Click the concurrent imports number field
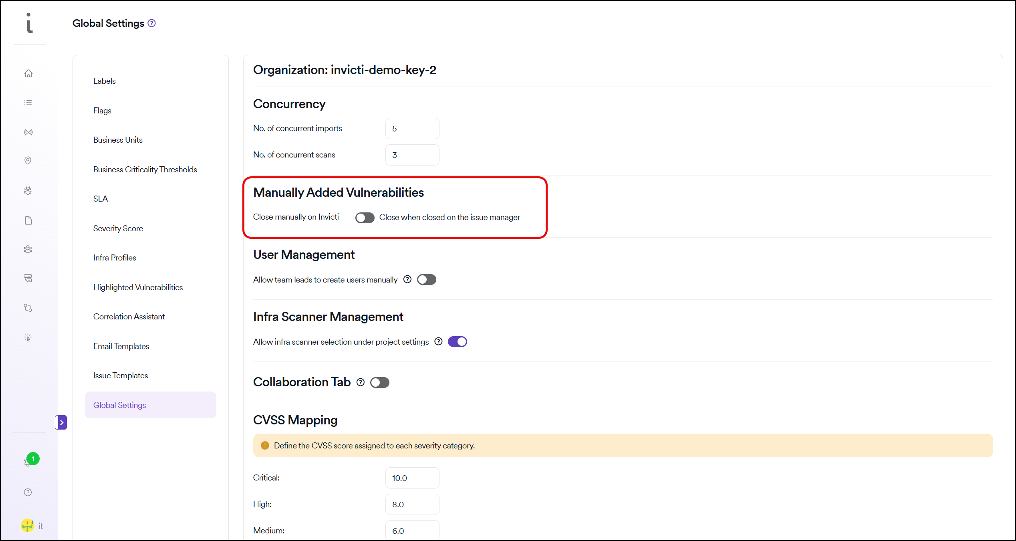The image size is (1016, 541). click(x=412, y=129)
